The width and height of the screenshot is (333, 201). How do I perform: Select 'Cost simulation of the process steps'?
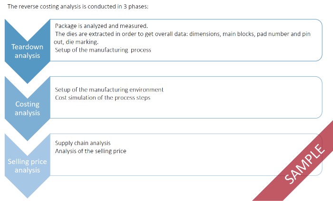[103, 98]
